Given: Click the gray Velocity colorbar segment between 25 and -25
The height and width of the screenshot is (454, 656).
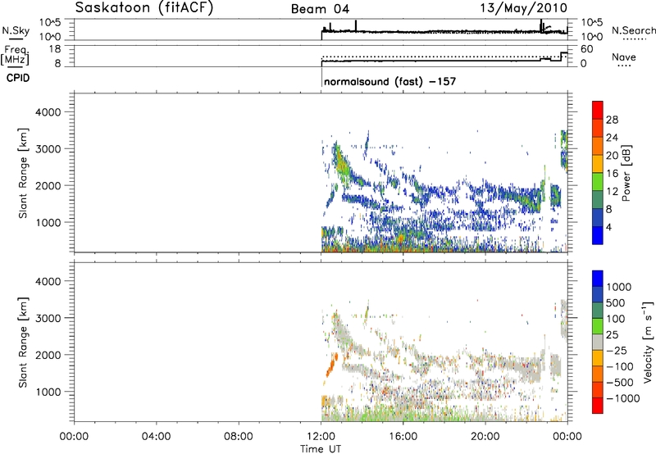Looking at the screenshot, I should tap(598, 342).
